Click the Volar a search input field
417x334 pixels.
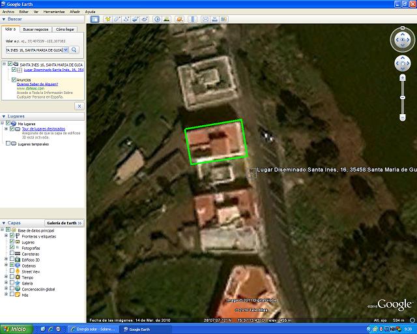click(35, 50)
